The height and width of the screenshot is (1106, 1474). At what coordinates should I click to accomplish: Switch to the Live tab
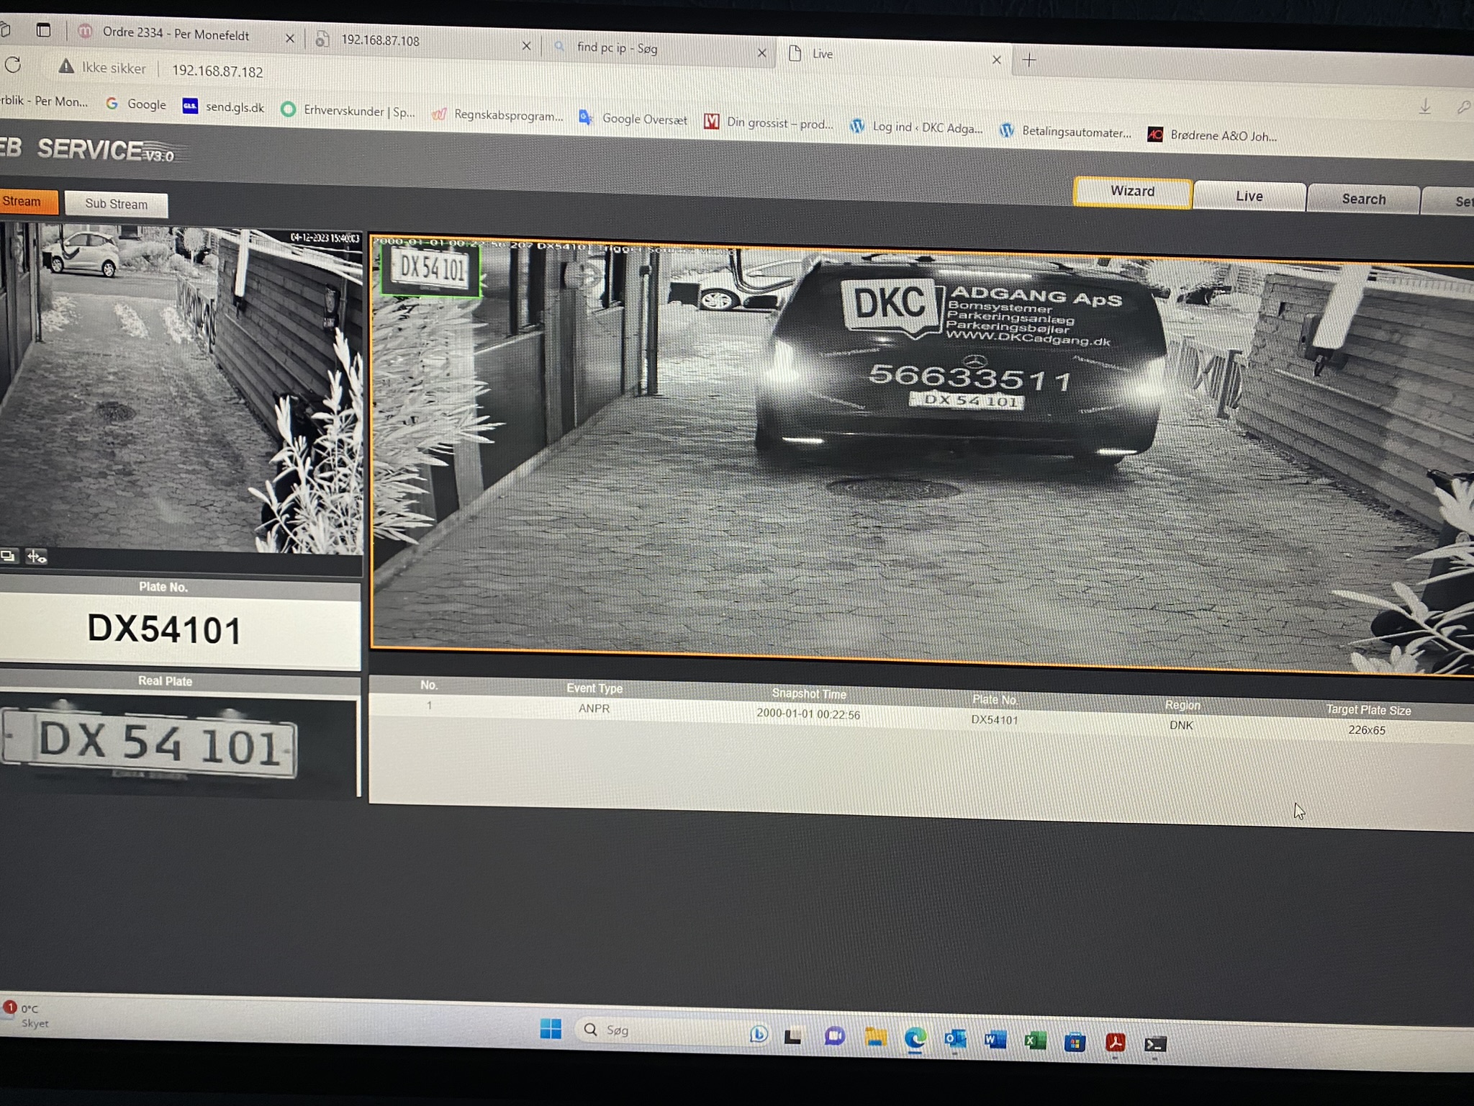1249,197
